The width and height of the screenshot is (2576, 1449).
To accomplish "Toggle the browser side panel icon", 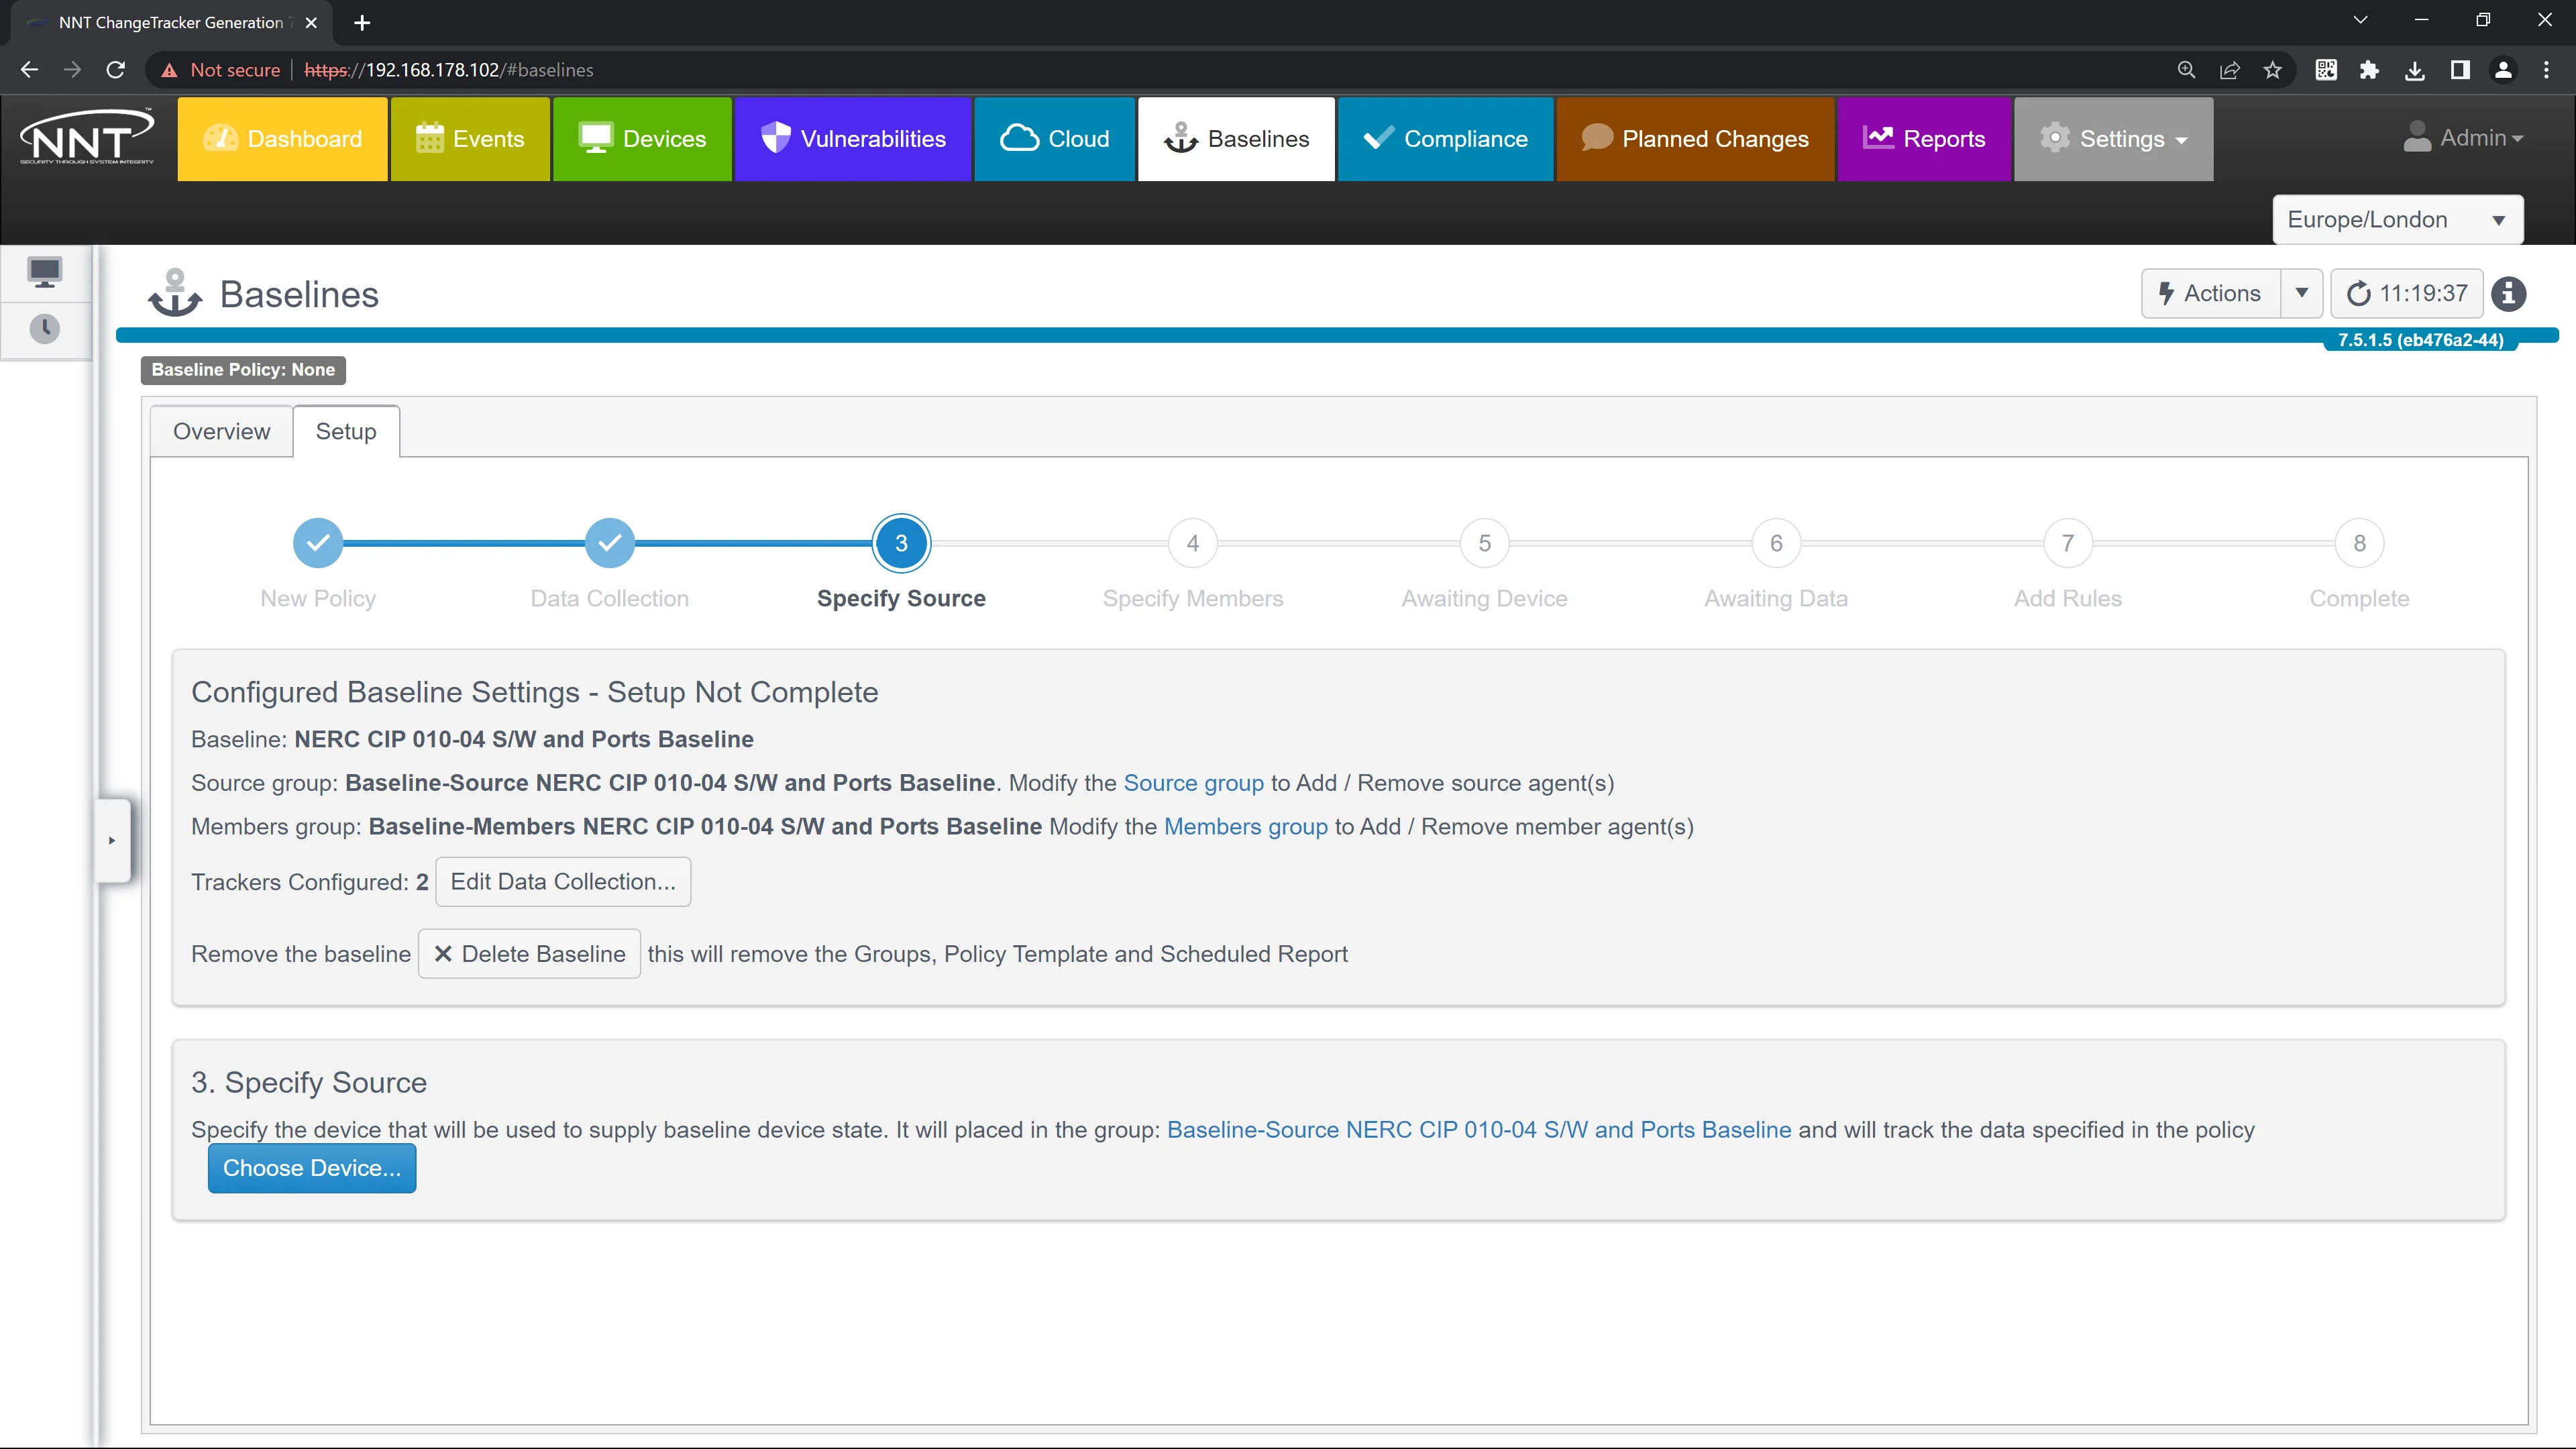I will 2460,70.
